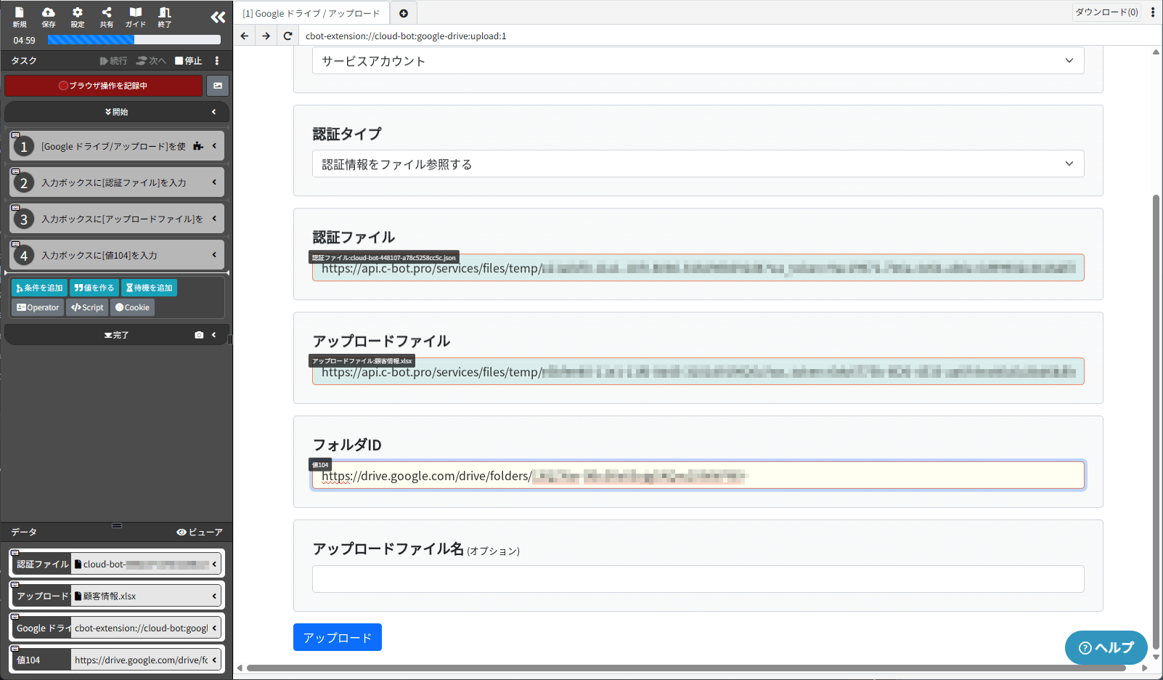Click the 値を作る button
1163x680 pixels.
click(x=94, y=288)
